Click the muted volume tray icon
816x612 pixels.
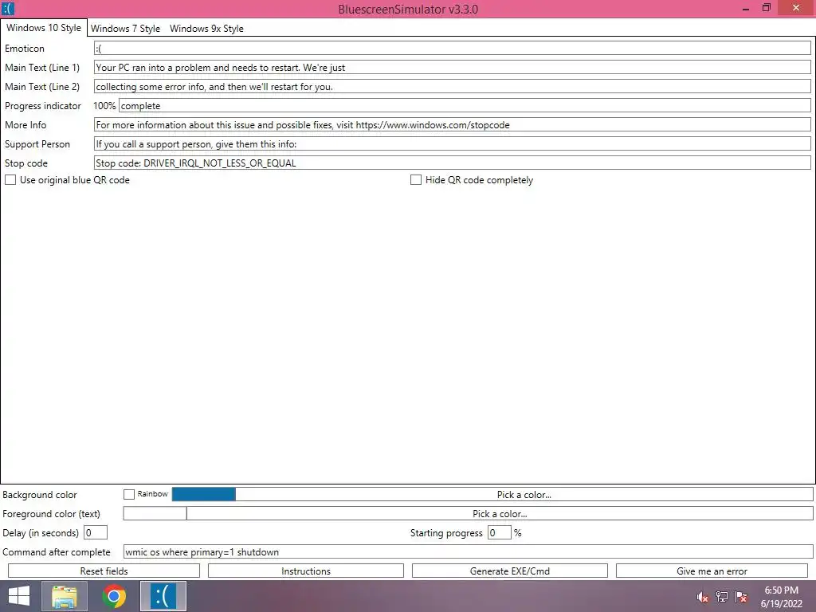point(702,597)
